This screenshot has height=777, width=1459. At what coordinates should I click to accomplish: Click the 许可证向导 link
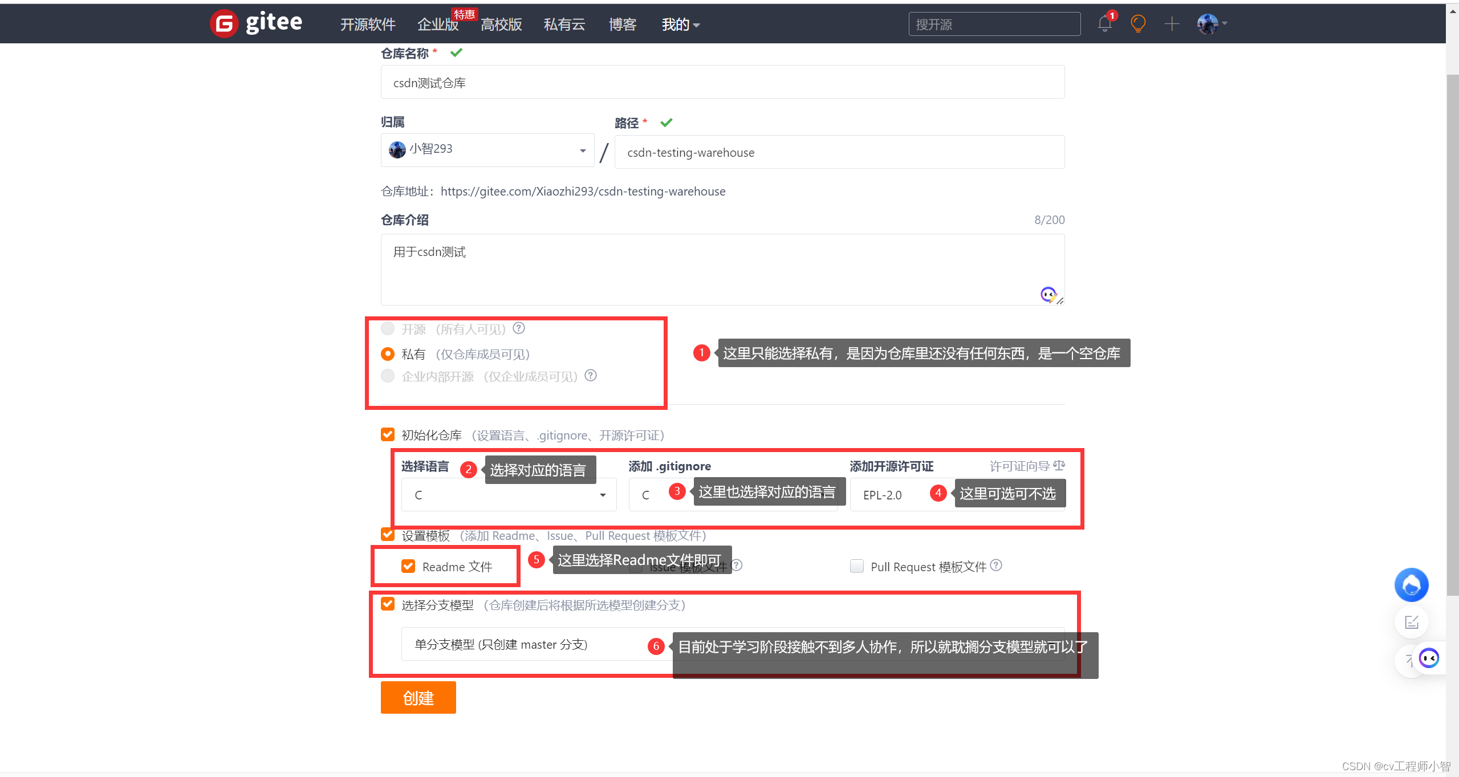point(1019,466)
